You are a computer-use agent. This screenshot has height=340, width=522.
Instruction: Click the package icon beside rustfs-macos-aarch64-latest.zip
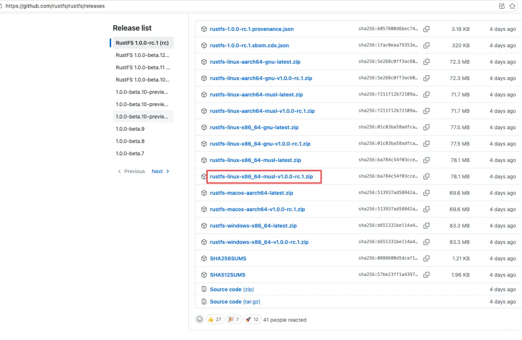pos(204,193)
